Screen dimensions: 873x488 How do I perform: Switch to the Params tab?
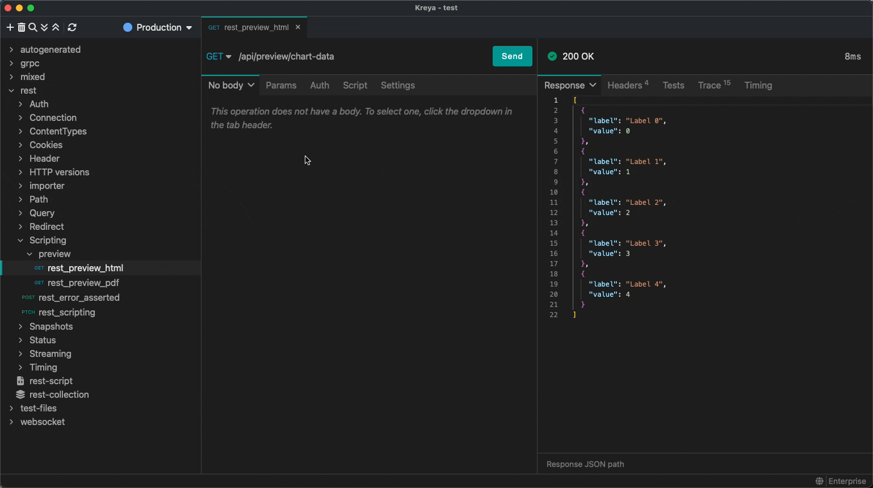point(281,85)
